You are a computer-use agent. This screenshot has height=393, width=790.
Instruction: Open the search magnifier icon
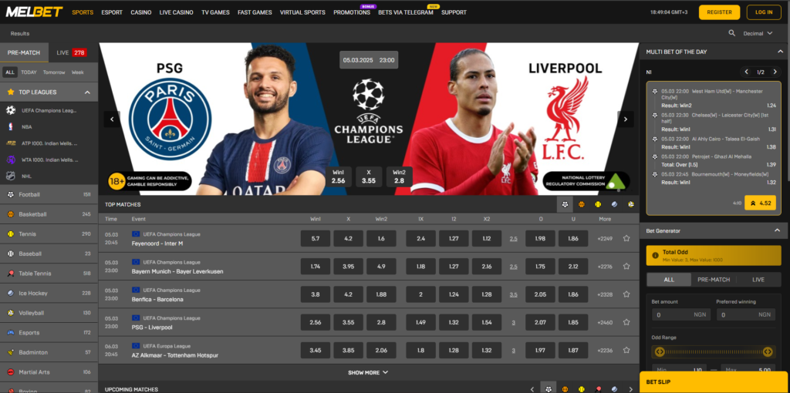pyautogui.click(x=731, y=33)
